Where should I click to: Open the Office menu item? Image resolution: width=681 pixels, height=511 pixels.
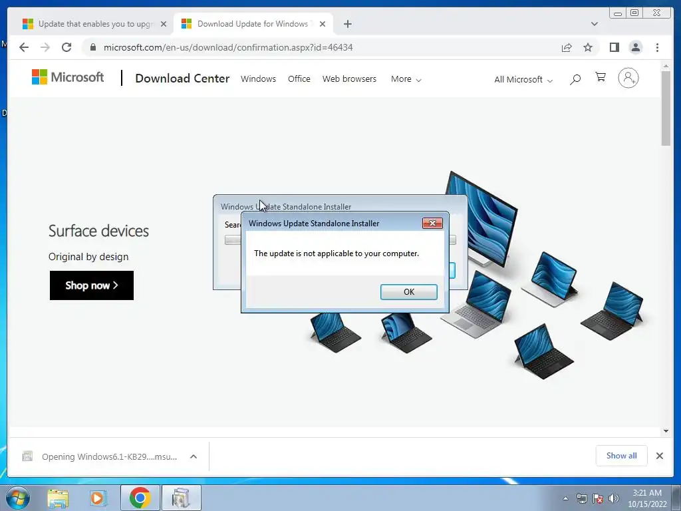299,79
